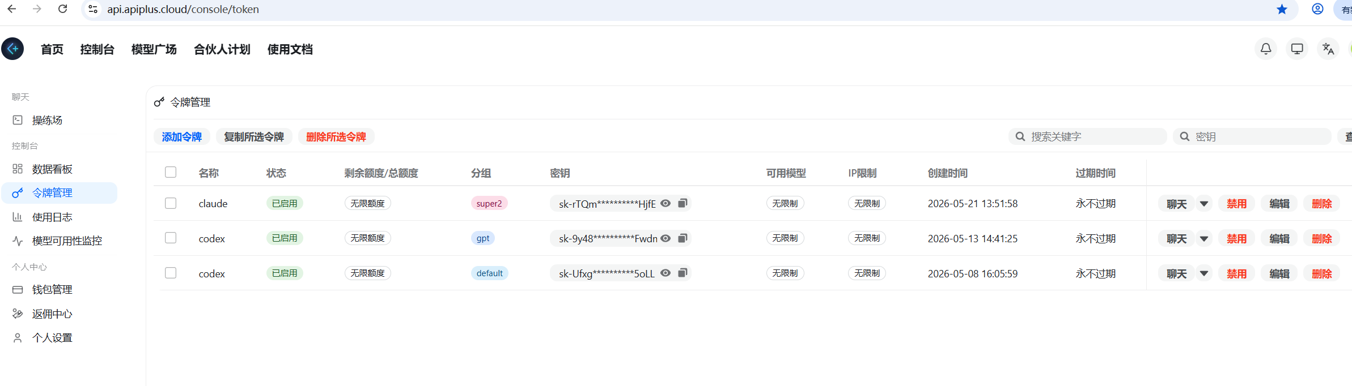Open language switch icon
1352x386 pixels.
tap(1328, 49)
